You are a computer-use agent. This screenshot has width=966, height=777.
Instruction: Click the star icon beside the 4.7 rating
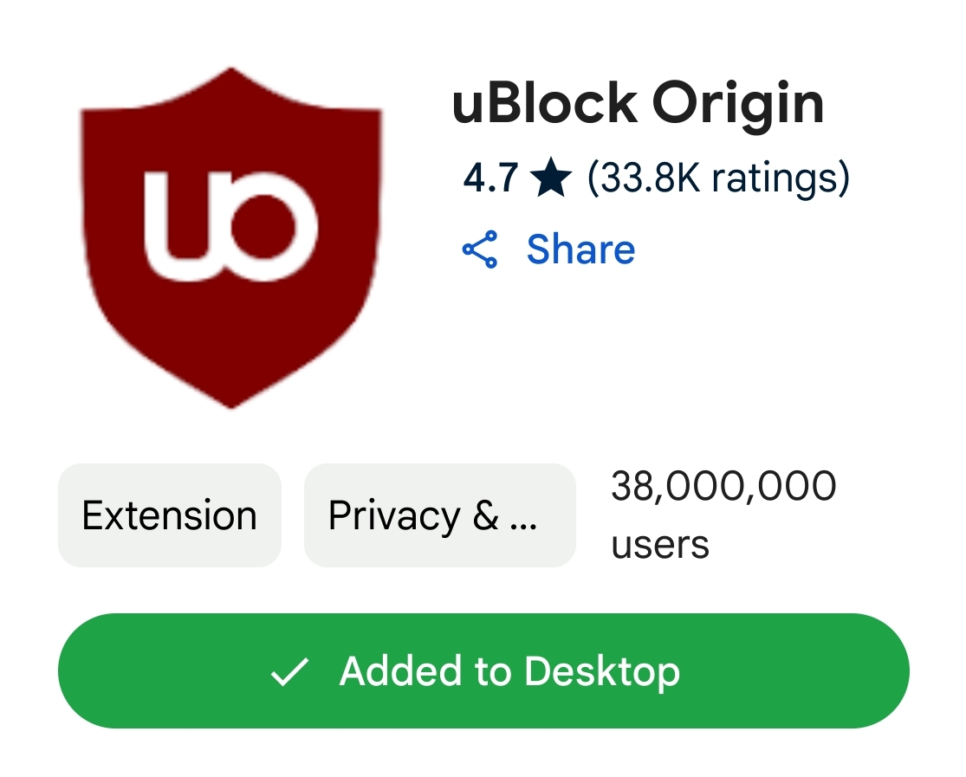[x=551, y=178]
